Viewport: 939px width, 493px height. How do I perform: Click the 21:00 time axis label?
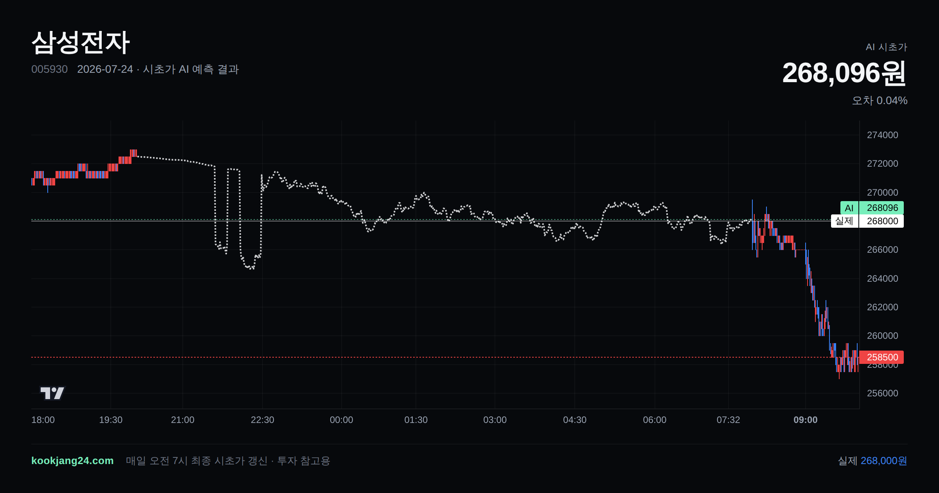pyautogui.click(x=183, y=420)
